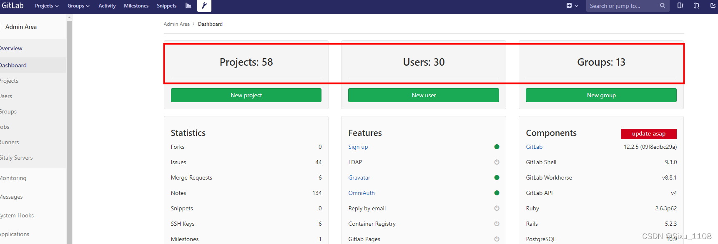Open the Merge requests navbar icon
This screenshot has height=244, width=718.
point(697,6)
